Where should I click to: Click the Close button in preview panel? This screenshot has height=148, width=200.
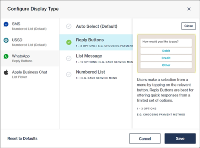coord(188,26)
